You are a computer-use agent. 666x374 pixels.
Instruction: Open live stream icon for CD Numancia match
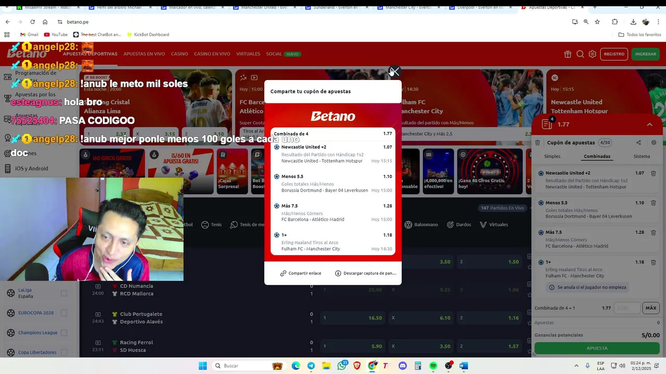pos(98,286)
